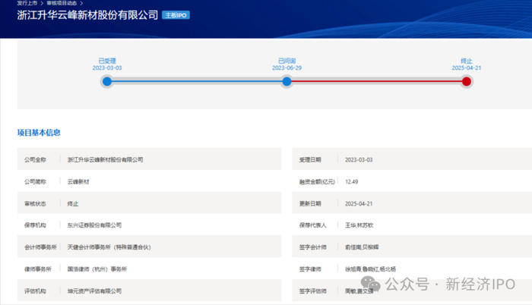Viewport: 532px width, 305px height.
Task: Click the 已问询 stage label above the timeline
Action: point(287,61)
